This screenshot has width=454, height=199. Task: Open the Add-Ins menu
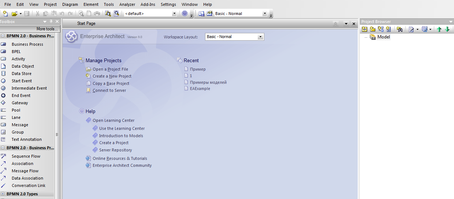tap(148, 4)
